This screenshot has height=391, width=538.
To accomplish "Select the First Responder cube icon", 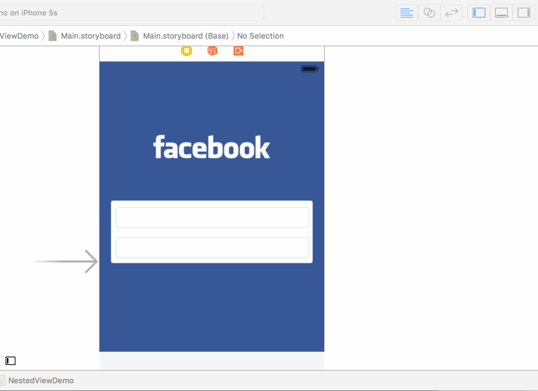I will [213, 51].
